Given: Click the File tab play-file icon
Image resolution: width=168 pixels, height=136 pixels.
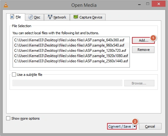Looking at the screenshot, I should (x=12, y=17).
